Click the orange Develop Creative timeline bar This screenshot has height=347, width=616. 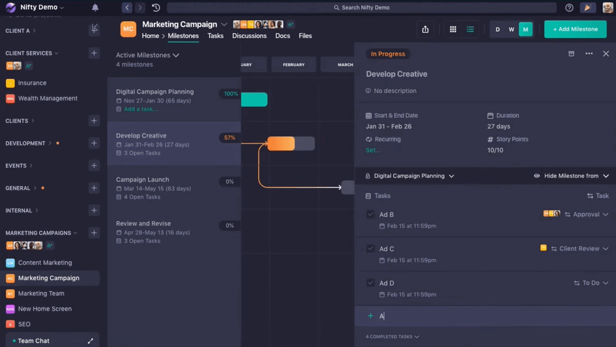click(x=281, y=144)
